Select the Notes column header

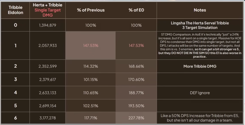(200, 10)
